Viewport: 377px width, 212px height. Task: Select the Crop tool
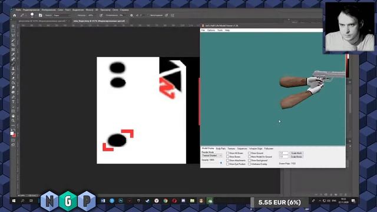[x=13, y=45]
